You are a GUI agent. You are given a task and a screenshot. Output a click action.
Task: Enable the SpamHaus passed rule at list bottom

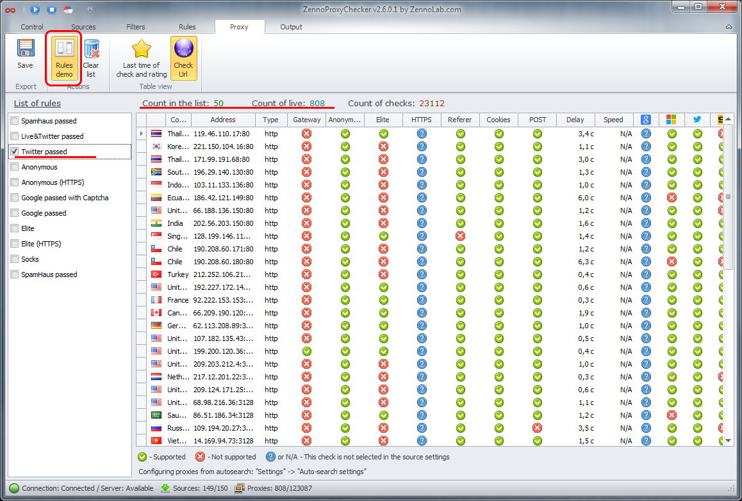[15, 274]
